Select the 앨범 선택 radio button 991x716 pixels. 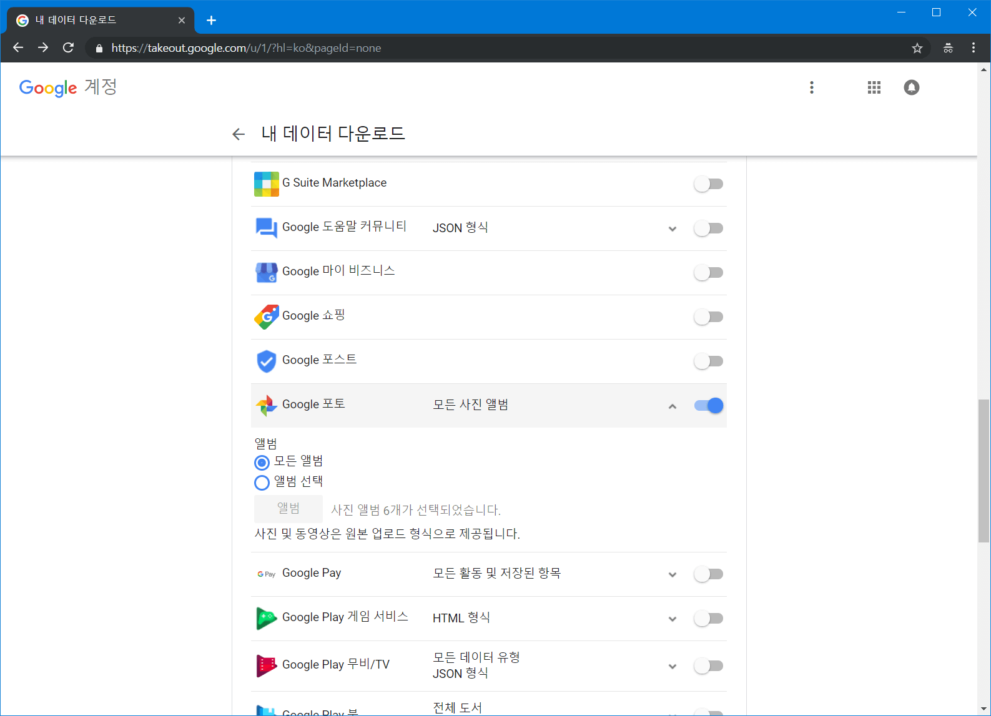pyautogui.click(x=262, y=483)
